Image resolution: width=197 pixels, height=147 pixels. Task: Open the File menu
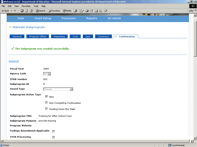(3, 6)
